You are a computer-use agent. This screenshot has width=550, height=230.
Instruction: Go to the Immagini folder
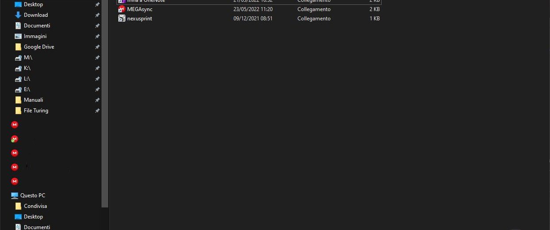(x=35, y=36)
